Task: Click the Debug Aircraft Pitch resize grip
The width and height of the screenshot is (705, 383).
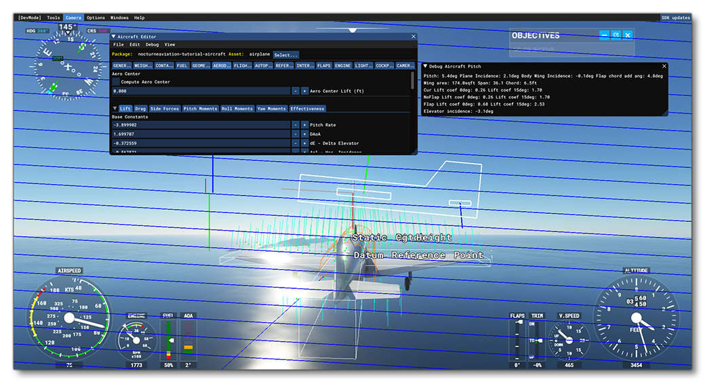Action: pos(665,113)
